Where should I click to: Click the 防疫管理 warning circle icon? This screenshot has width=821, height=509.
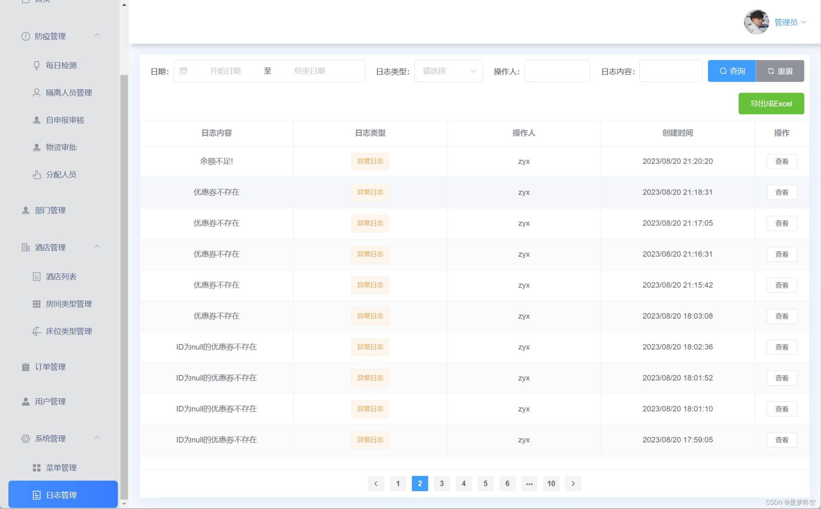point(26,36)
